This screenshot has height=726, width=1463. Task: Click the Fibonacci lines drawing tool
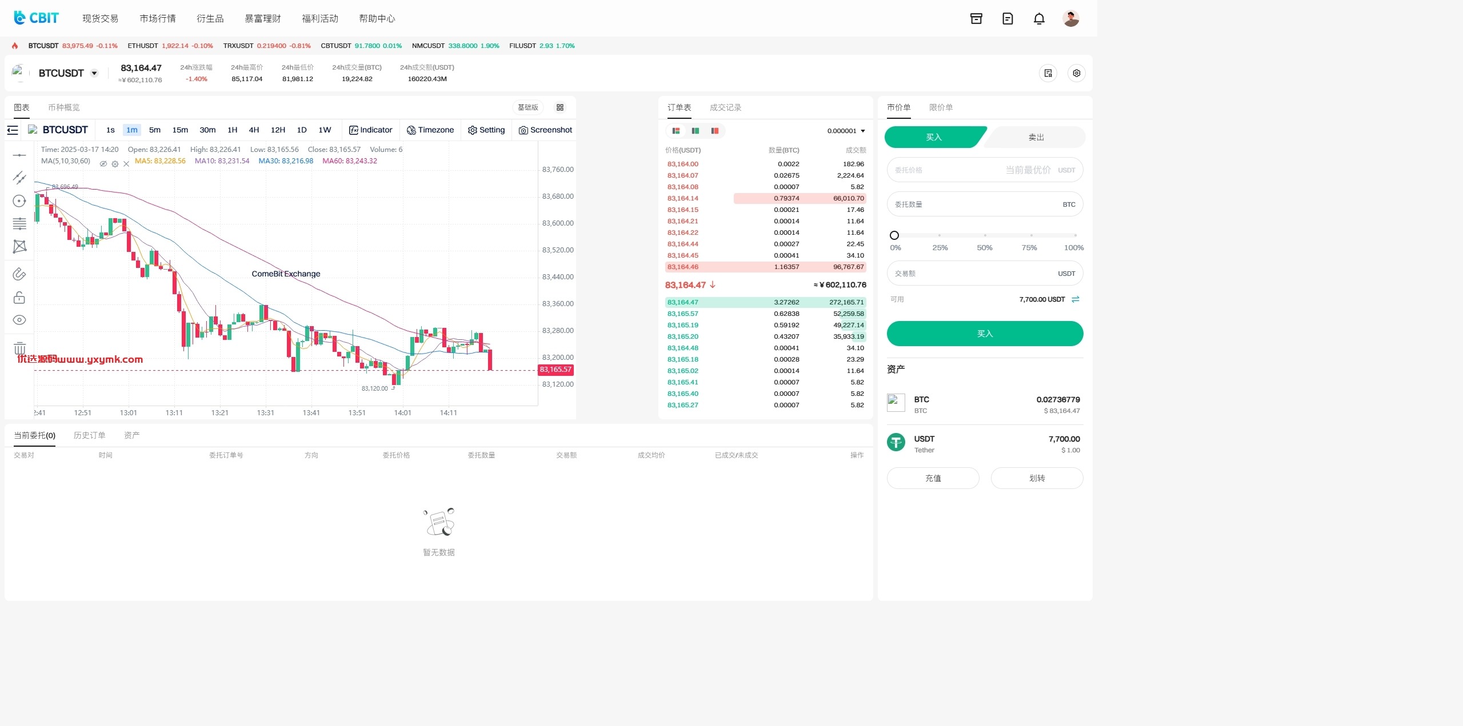[x=19, y=223]
